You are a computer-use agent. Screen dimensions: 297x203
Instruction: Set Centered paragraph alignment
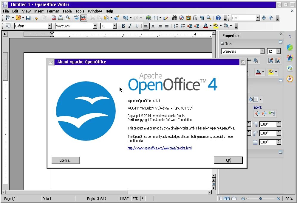point(153,26)
